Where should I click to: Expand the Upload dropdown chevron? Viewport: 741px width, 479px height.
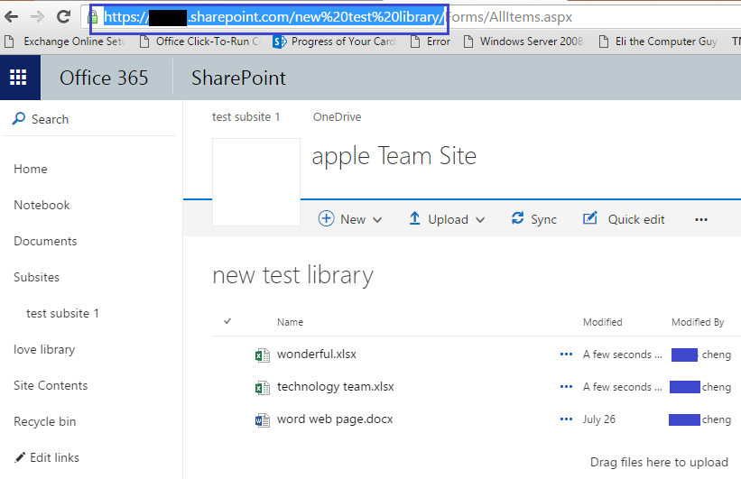(480, 220)
